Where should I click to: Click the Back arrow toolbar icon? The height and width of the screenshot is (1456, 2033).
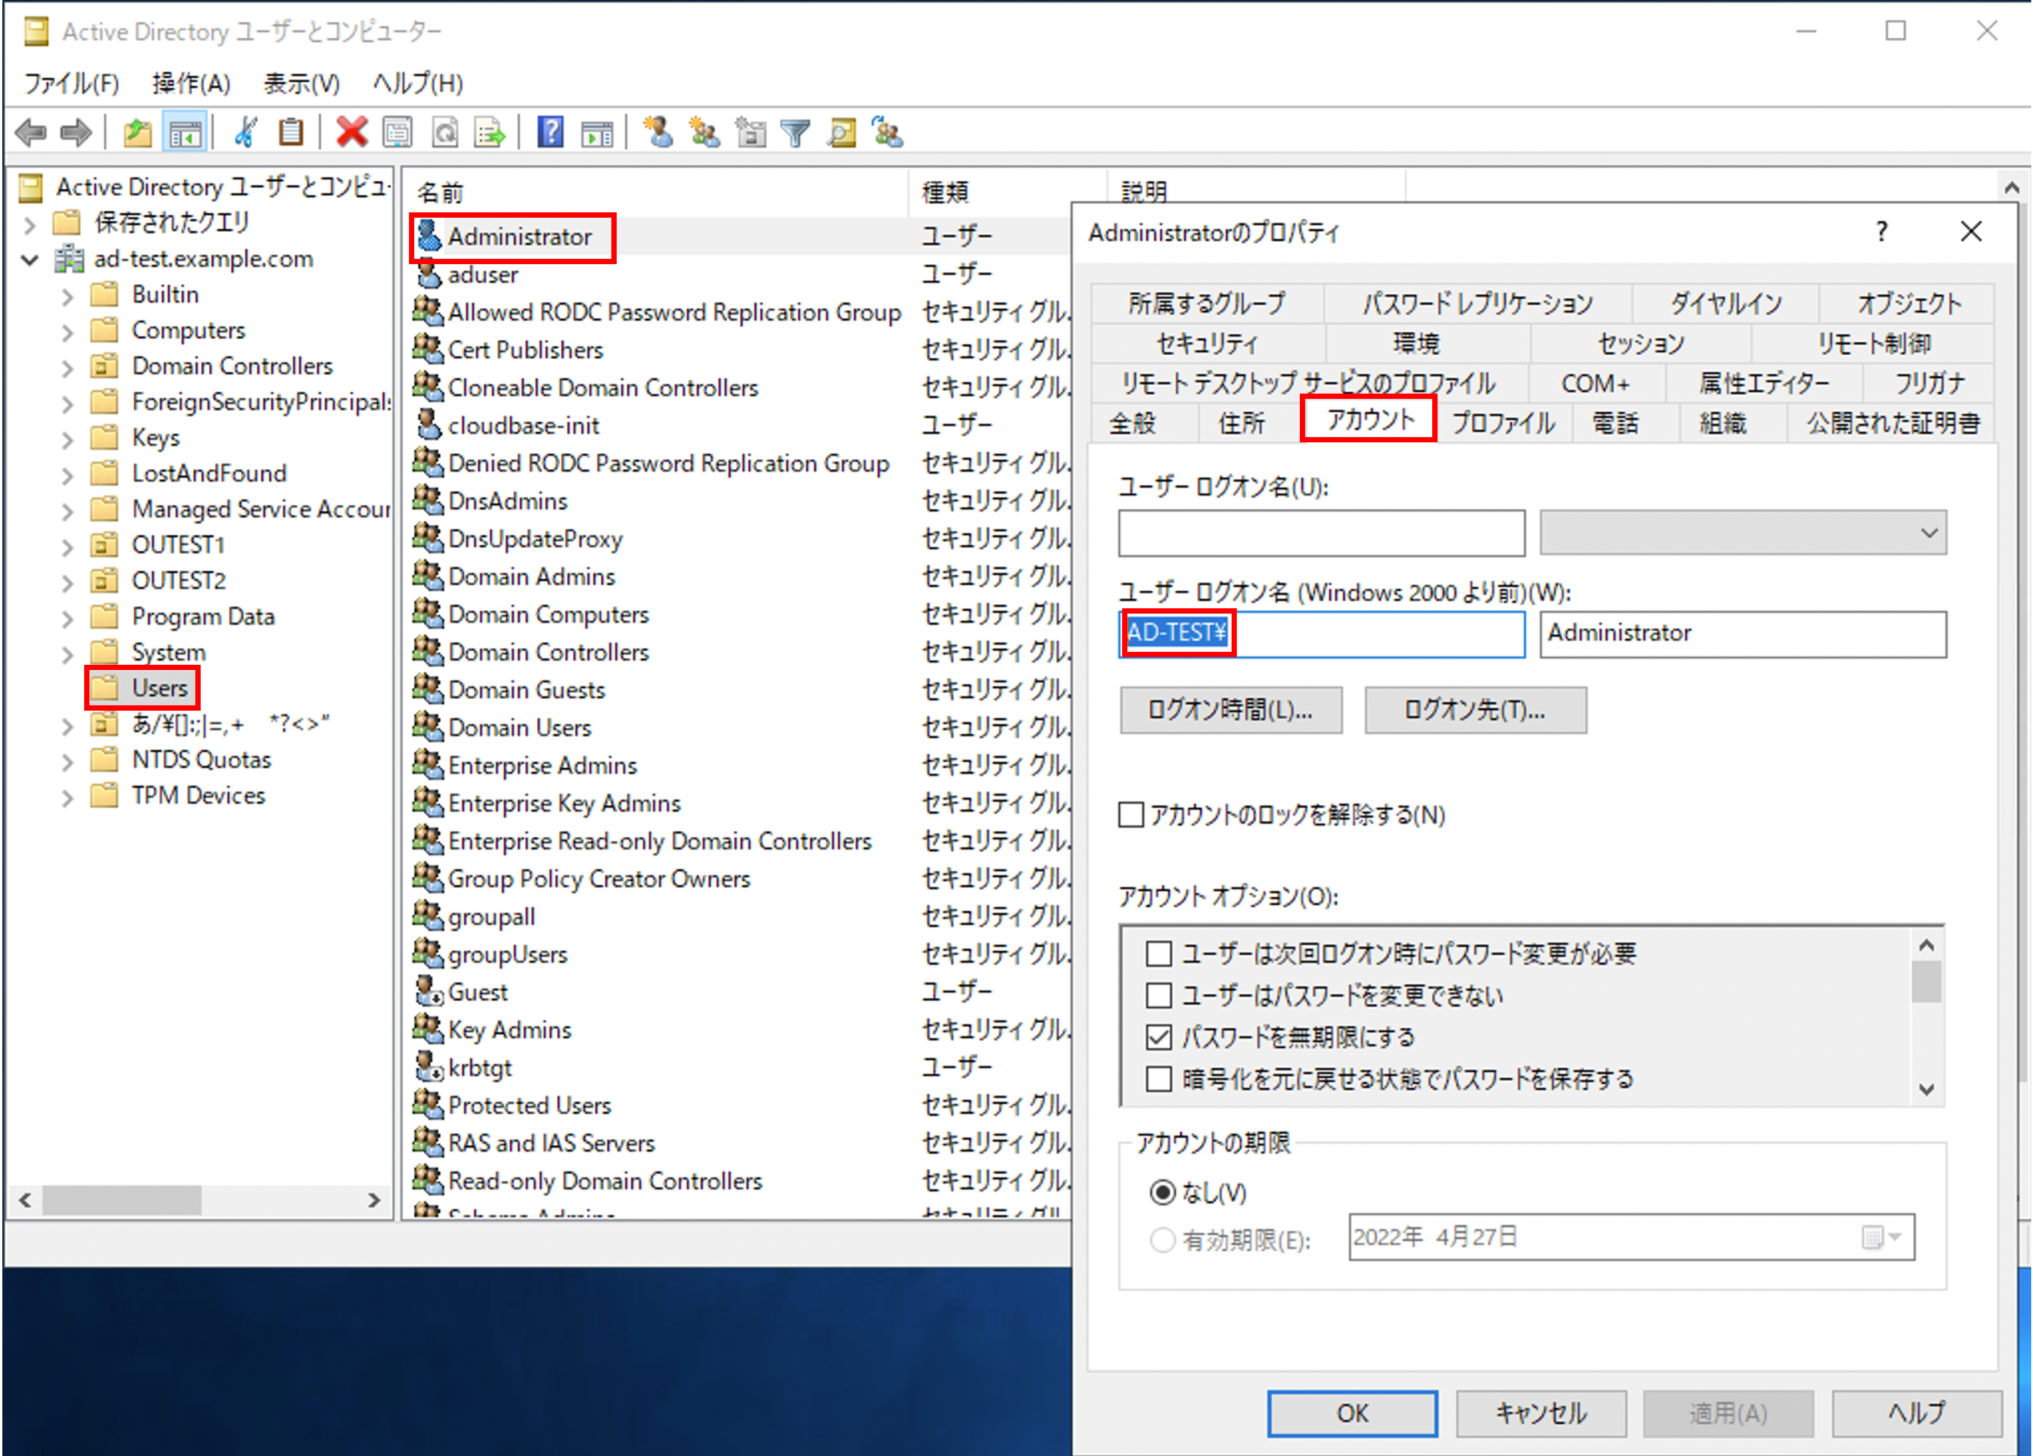pyautogui.click(x=31, y=134)
